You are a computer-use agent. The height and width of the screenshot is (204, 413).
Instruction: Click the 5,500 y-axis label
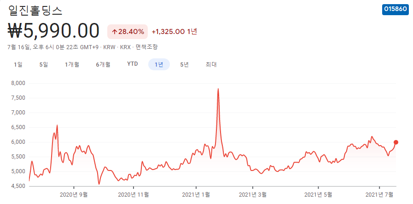[19, 157]
